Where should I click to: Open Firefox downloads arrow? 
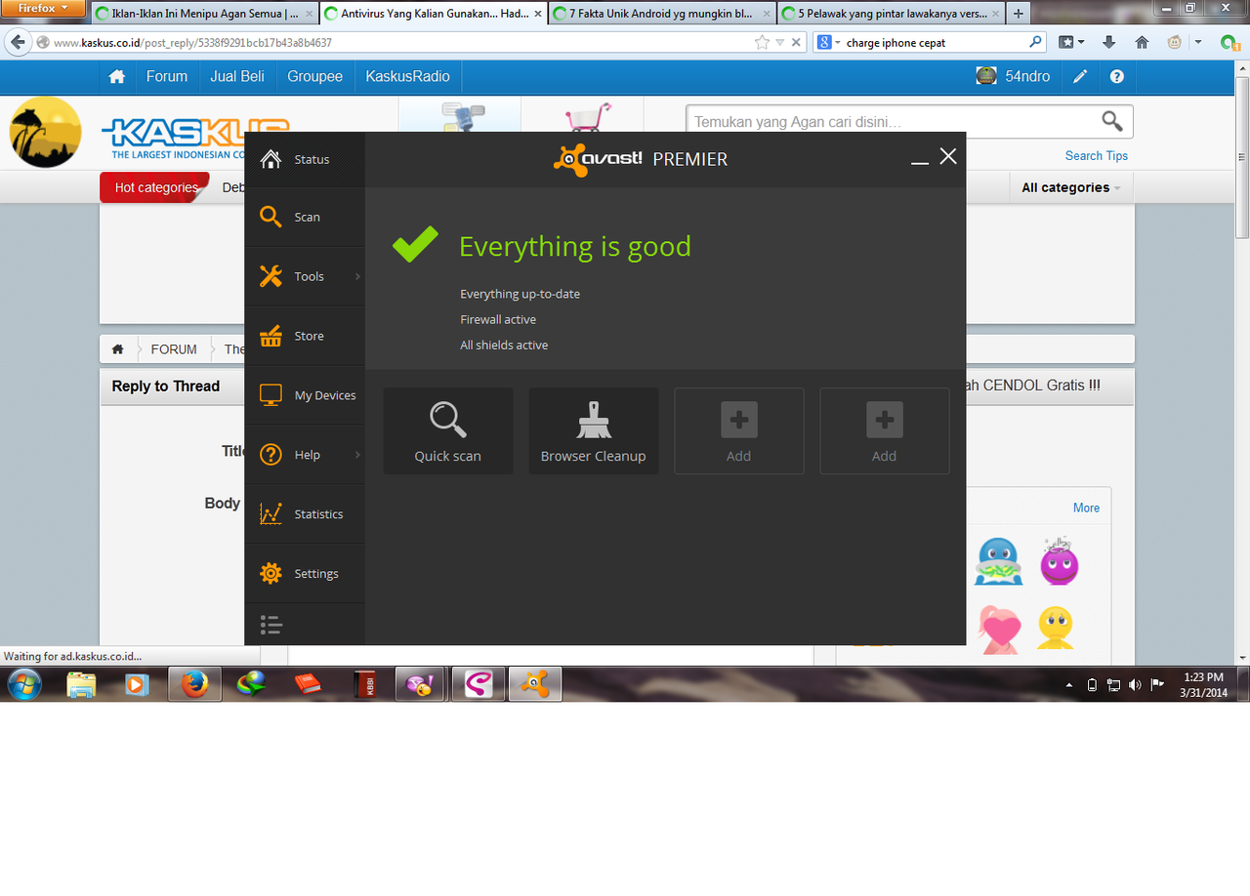(x=1108, y=42)
